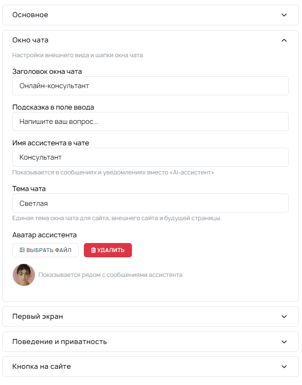Screen dimensions: 302x385
Task: Collapse Окно чата with the up chevron
Action: (284, 40)
